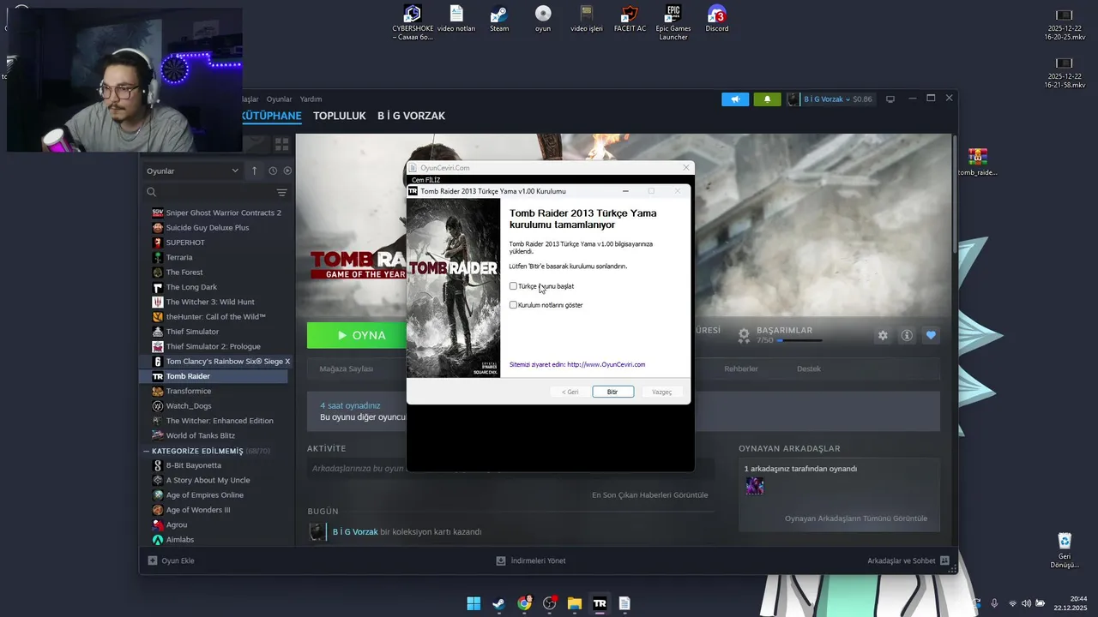Viewport: 1098px width, 617px height.
Task: Open game info icon on Tomb Raider page
Action: pyautogui.click(x=907, y=336)
